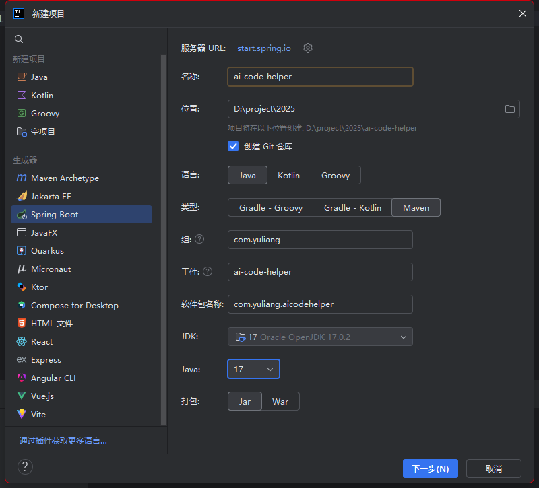Click the 软件包名称 input field
539x488 pixels.
320,304
